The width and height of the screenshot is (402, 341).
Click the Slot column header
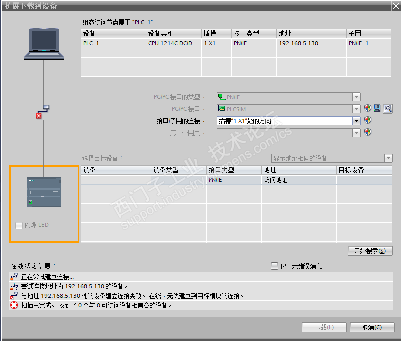coord(216,34)
